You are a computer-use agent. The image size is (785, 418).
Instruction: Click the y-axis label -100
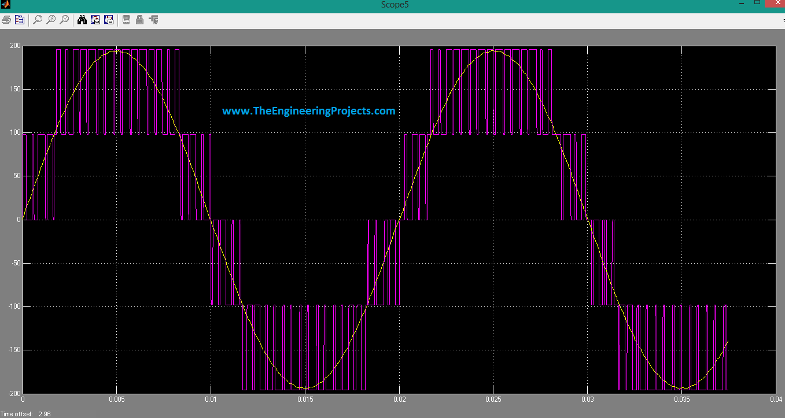pos(14,306)
